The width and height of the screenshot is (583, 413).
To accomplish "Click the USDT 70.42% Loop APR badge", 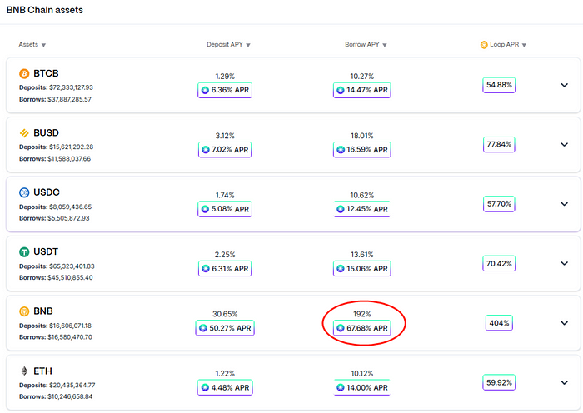I will pos(499,264).
